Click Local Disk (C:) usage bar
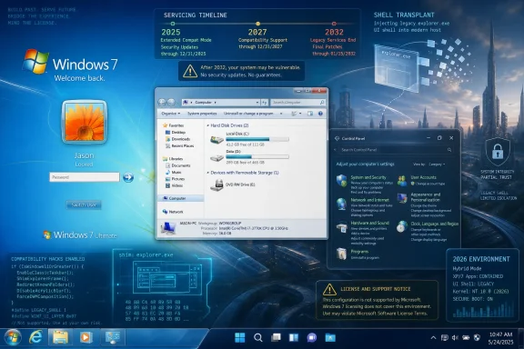524x349 pixels. [x=257, y=139]
